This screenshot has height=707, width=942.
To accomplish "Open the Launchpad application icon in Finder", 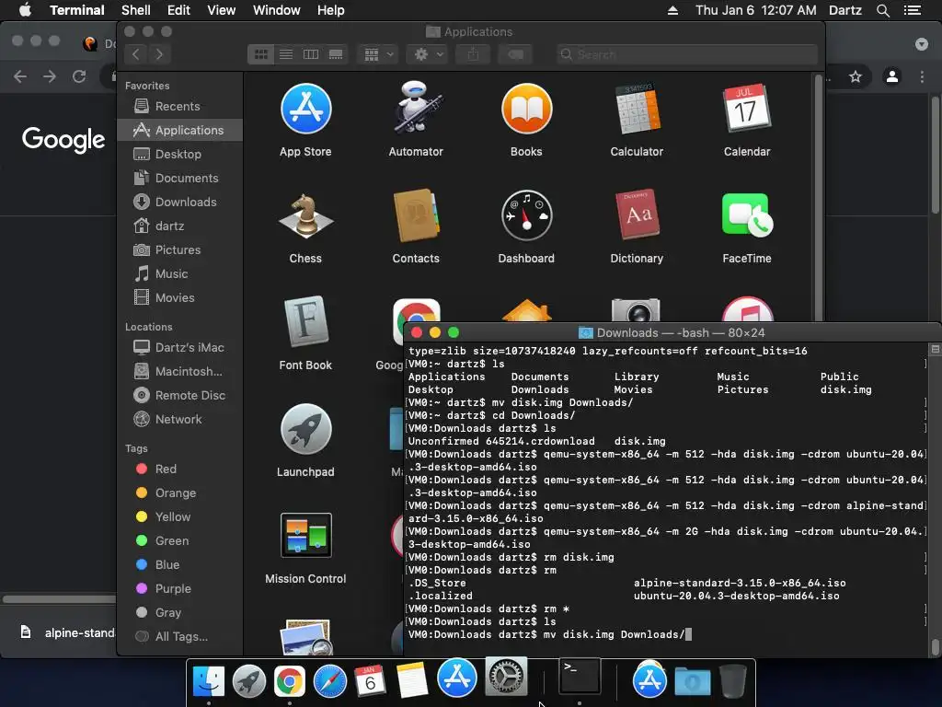I will tap(305, 429).
